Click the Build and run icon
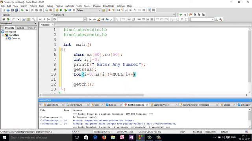The image size is (252, 141). tap(65, 10)
